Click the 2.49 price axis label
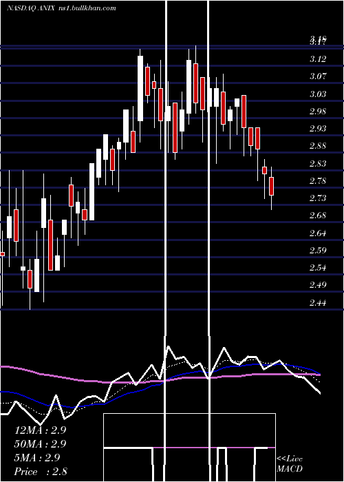This screenshot has width=344, height=482. [318, 284]
